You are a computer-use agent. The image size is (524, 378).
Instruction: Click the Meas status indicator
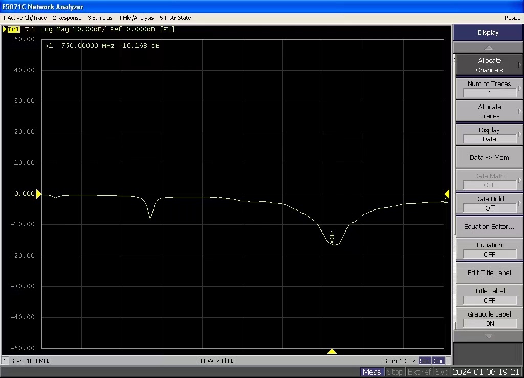point(372,372)
